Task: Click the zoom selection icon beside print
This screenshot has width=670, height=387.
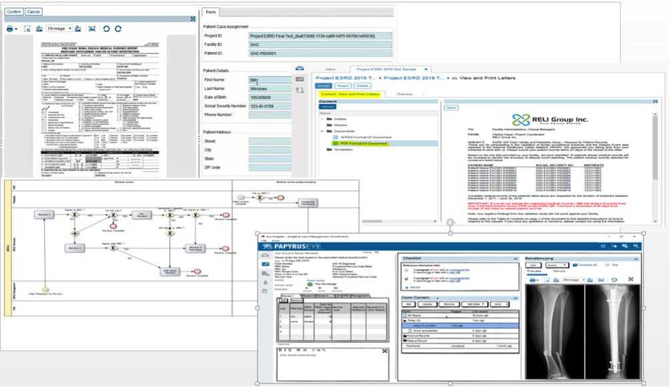Action: click(x=27, y=29)
